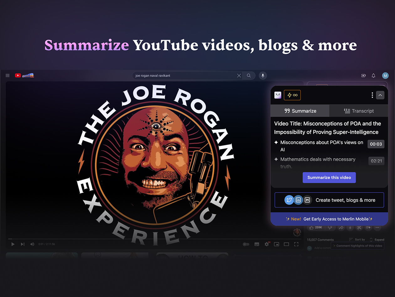Viewport: 395px width, 297px height.
Task: Switch to the Summarize tab
Action: click(300, 111)
